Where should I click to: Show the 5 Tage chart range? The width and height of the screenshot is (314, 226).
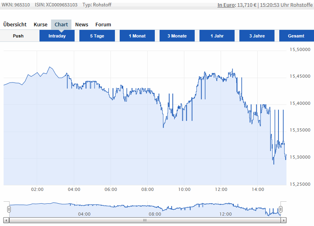pyautogui.click(x=97, y=36)
